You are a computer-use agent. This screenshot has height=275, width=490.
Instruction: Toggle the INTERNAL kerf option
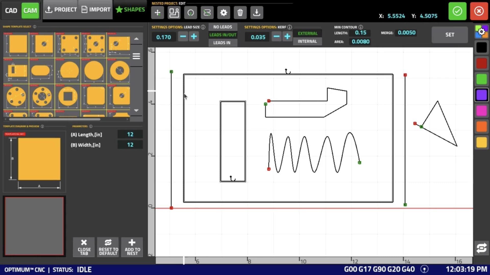pyautogui.click(x=307, y=41)
